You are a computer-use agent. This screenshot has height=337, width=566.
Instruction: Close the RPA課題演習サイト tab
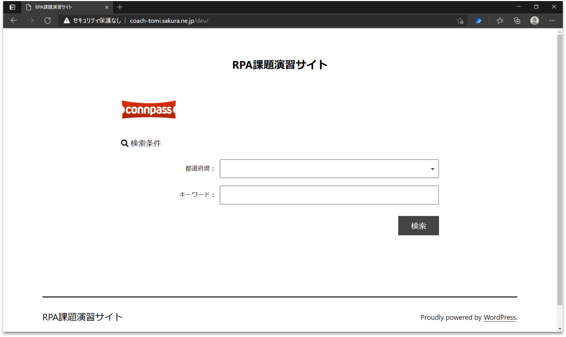106,7
